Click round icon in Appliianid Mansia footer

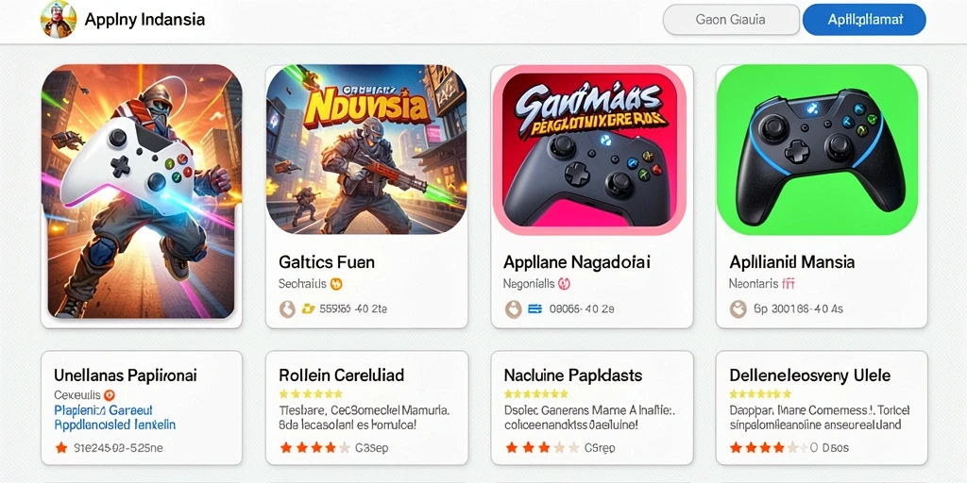pos(738,308)
